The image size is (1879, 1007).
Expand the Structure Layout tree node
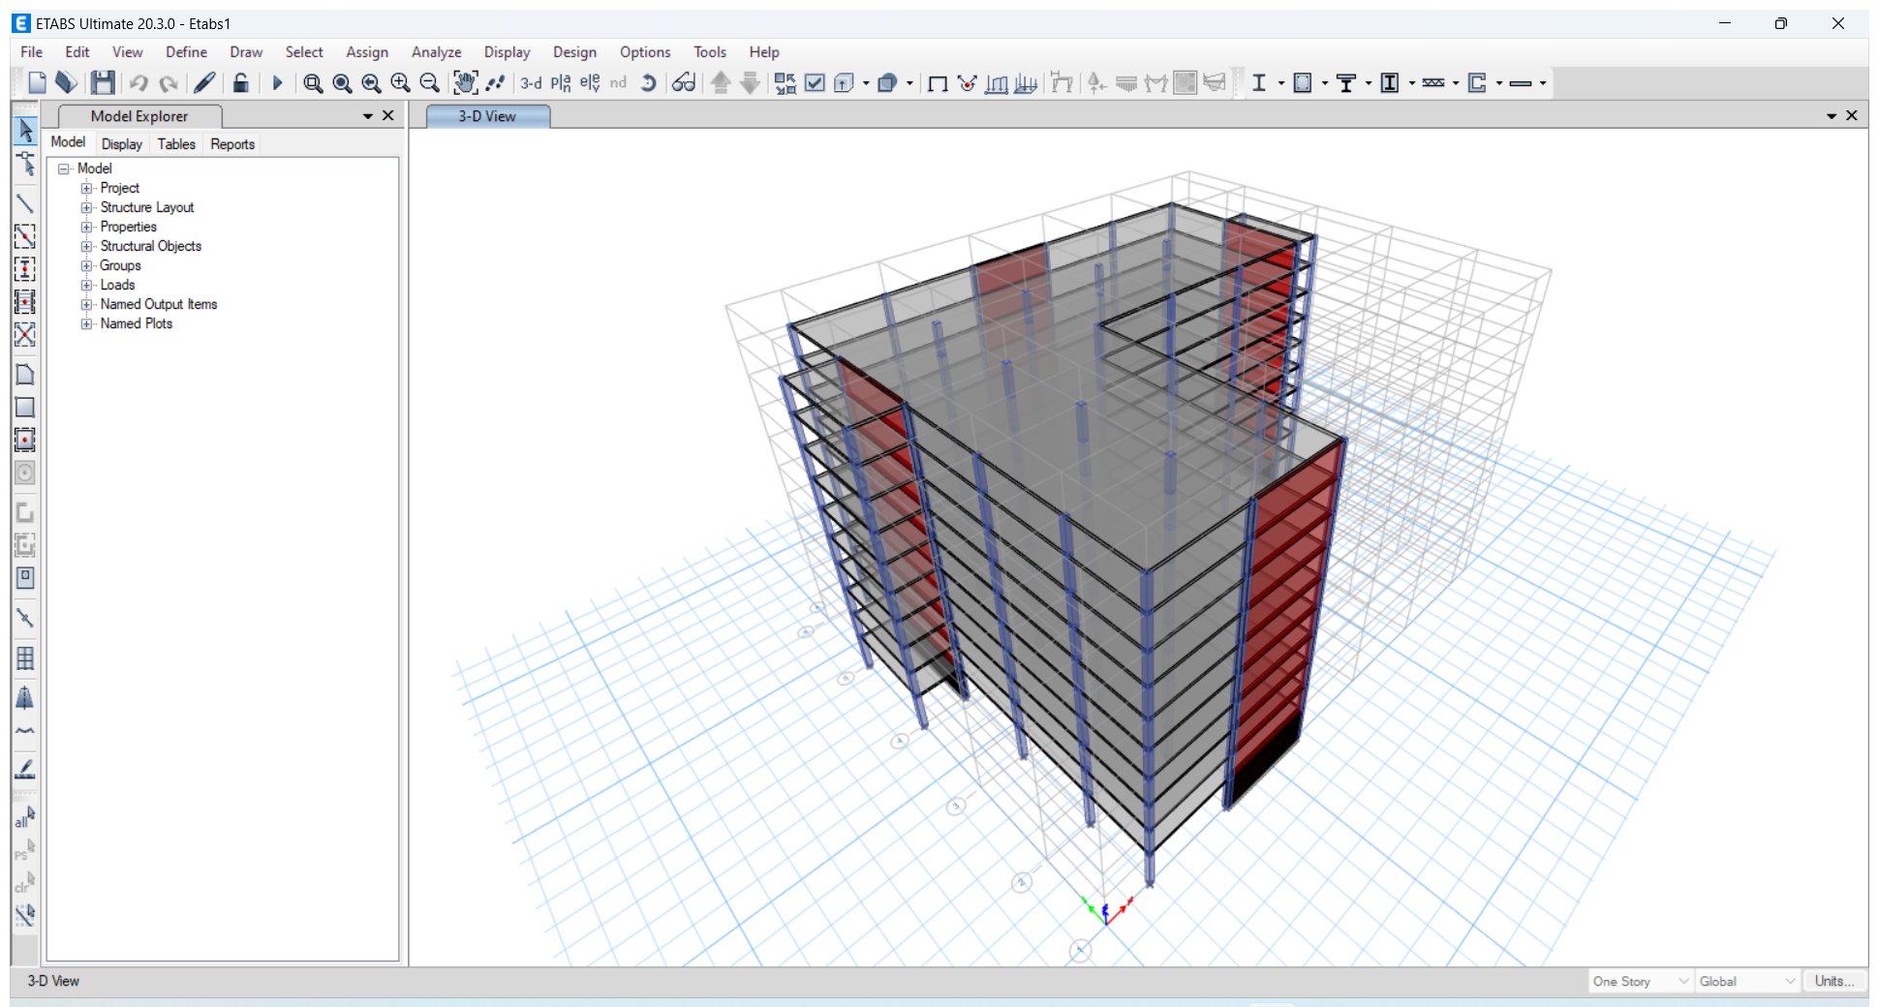click(86, 207)
